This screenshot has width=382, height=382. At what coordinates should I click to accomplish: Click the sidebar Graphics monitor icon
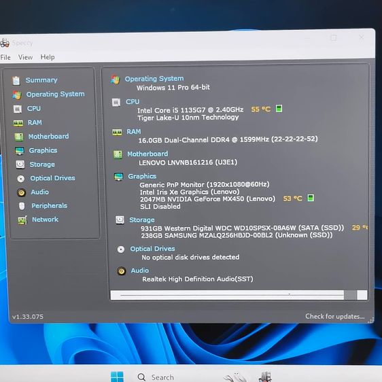pos(20,151)
